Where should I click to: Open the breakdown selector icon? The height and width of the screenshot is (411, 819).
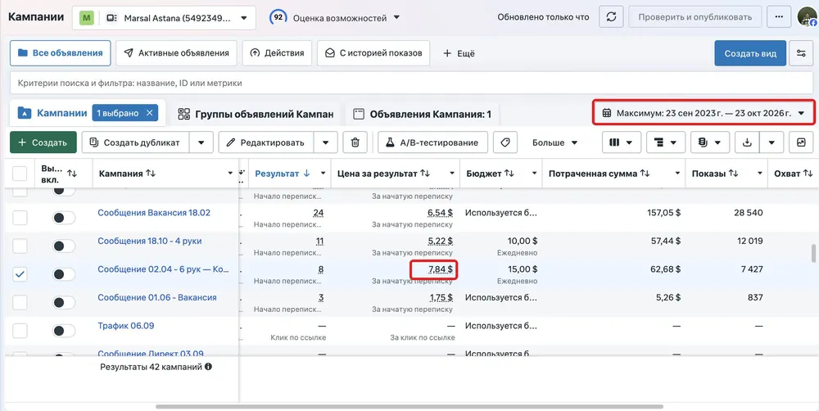[x=666, y=142]
